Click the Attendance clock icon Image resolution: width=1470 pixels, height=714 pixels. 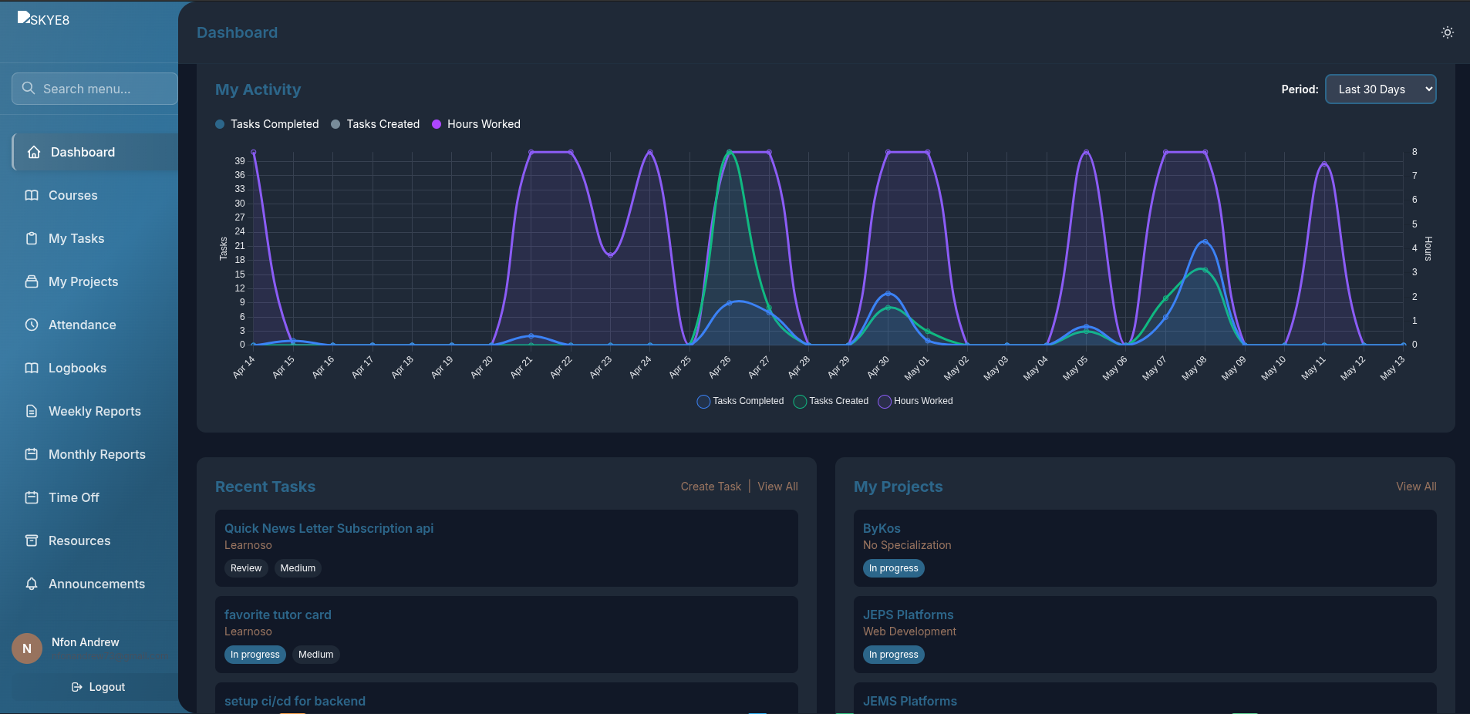[x=32, y=325]
